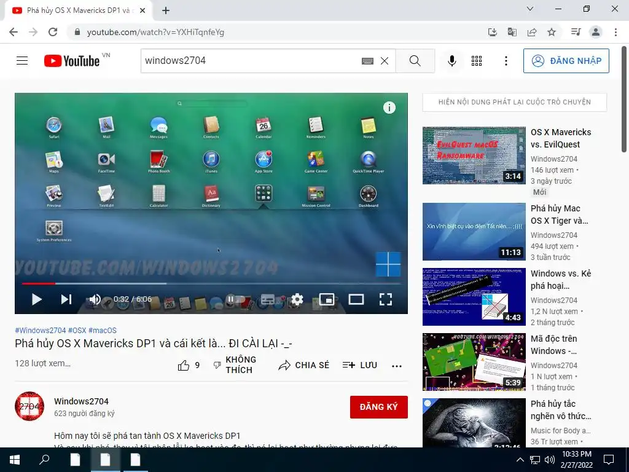
Task: Toggle subtitles in the video player
Action: [x=268, y=299]
